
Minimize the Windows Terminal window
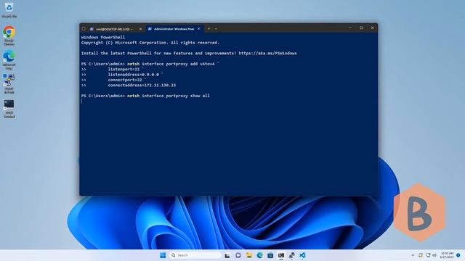[350, 28]
